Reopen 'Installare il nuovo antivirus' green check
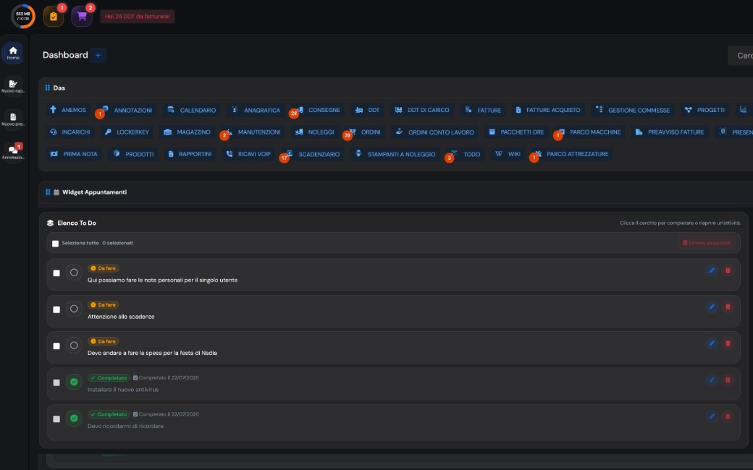Screen dimensions: 753x470 pos(73,383)
